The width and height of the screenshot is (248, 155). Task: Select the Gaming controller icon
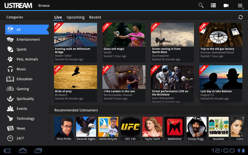tap(10, 89)
